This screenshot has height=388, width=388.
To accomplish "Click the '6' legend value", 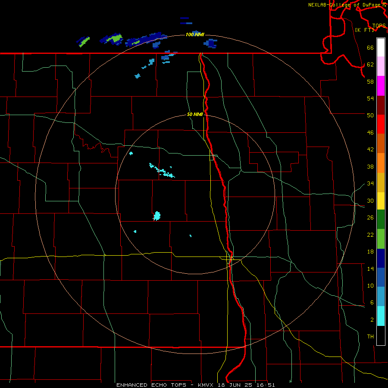I will (x=372, y=302).
